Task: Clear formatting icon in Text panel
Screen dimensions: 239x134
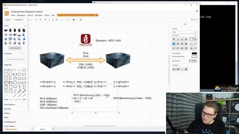Action: point(192,48)
